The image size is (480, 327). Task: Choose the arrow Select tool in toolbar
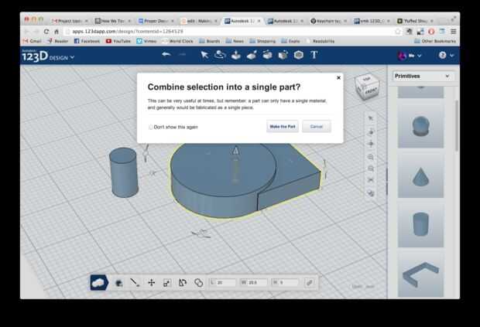204,55
